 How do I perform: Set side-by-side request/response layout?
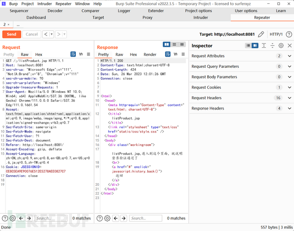167,44
